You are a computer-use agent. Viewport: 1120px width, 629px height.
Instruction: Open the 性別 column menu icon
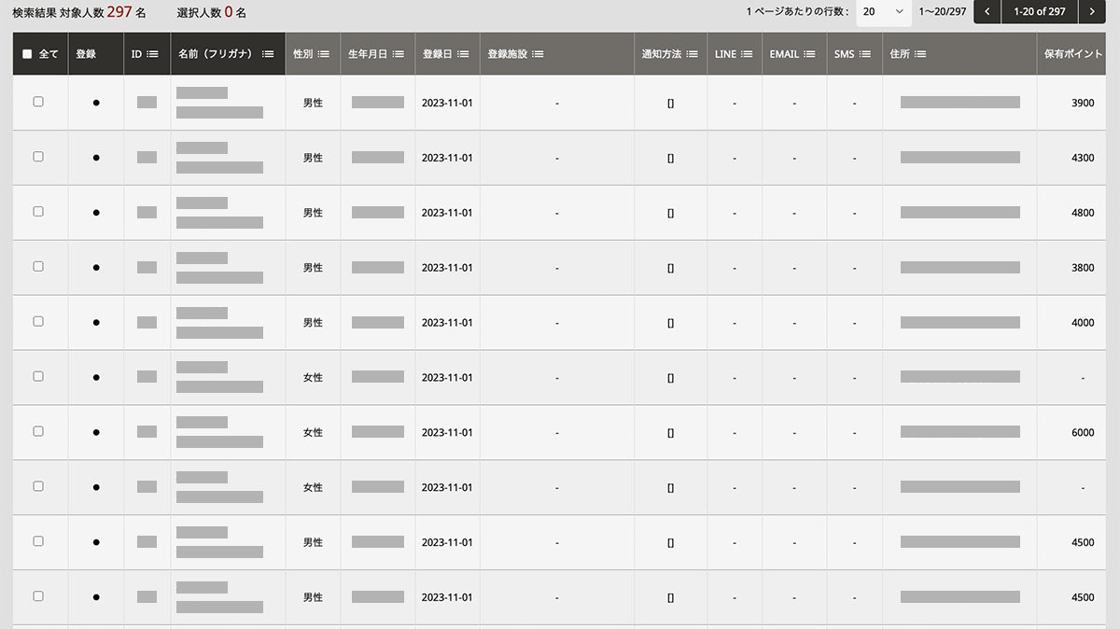[x=324, y=54]
